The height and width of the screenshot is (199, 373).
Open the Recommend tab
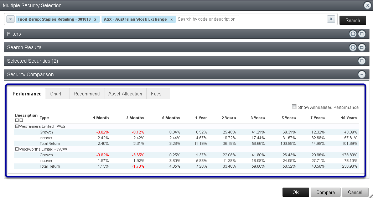[x=87, y=94]
